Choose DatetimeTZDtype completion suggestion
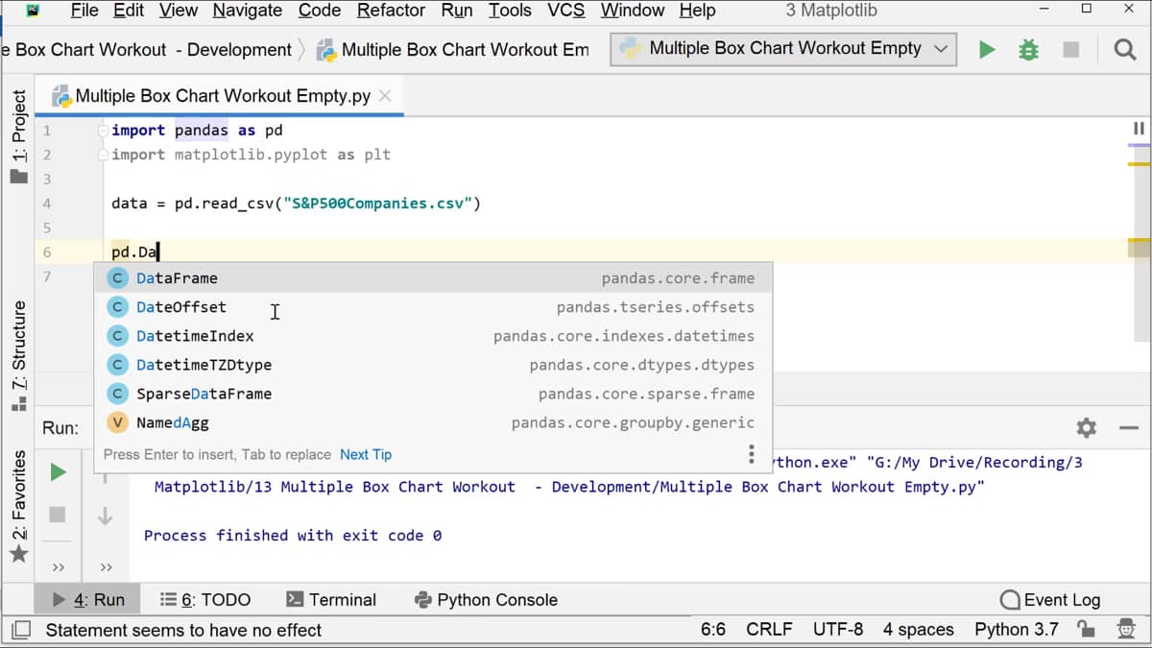 point(432,365)
